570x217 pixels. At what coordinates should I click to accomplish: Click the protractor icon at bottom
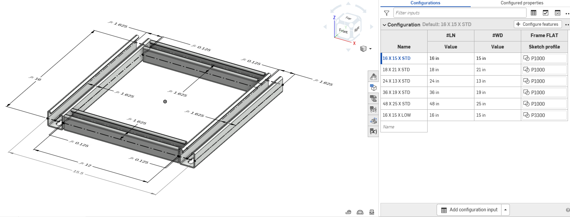[360, 212]
